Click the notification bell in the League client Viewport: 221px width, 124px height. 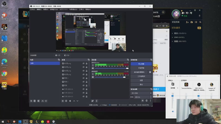tap(199, 16)
